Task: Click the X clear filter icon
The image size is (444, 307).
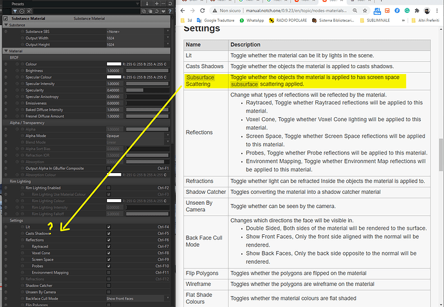Action: pyautogui.click(x=29, y=12)
